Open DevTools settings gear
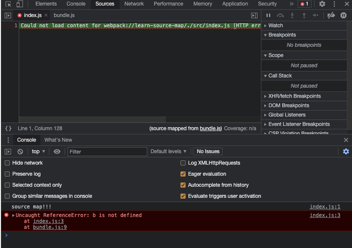 (x=322, y=4)
